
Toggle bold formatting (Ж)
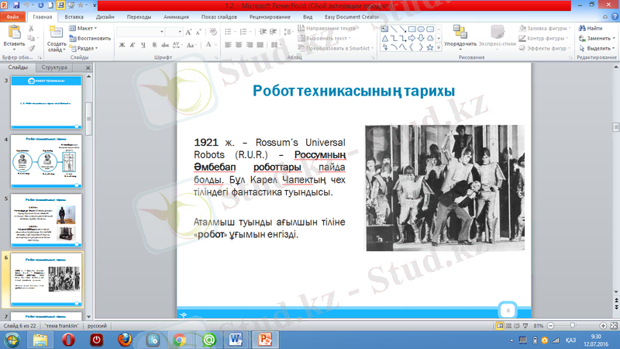pyautogui.click(x=122, y=45)
